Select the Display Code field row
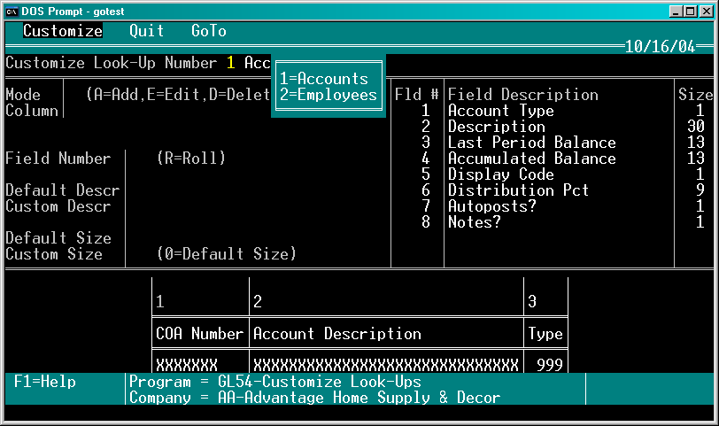Screen dimensions: 719x426 553,174
